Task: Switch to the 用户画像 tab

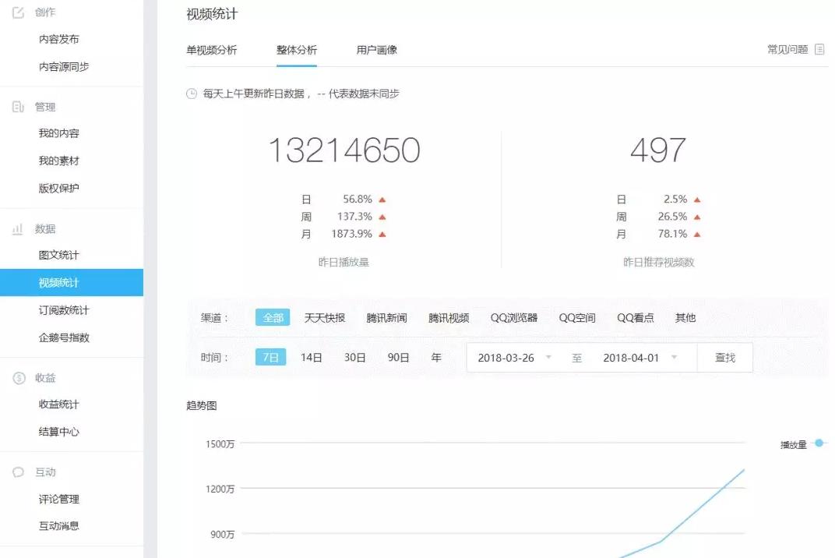Action: 378,49
